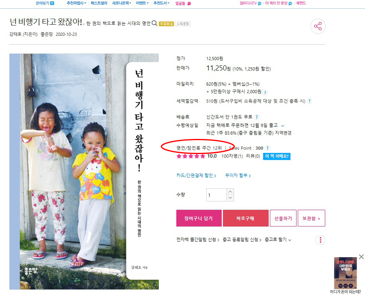
Task: Click the help icon beside 마일리지 2,000원
Action: [265, 92]
